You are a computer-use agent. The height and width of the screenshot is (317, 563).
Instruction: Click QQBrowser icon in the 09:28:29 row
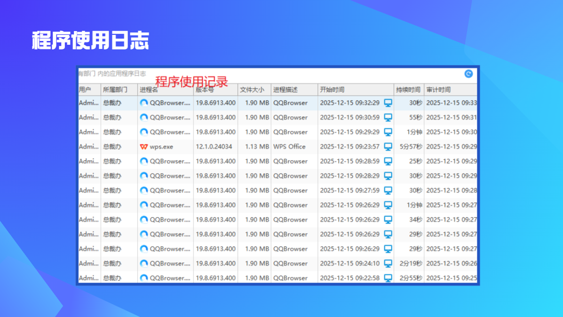click(x=144, y=176)
